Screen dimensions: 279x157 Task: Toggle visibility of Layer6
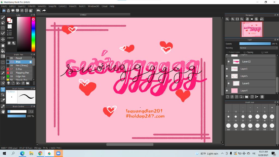[229, 83]
